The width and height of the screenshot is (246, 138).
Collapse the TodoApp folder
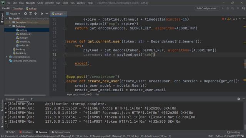(x=10, y=26)
